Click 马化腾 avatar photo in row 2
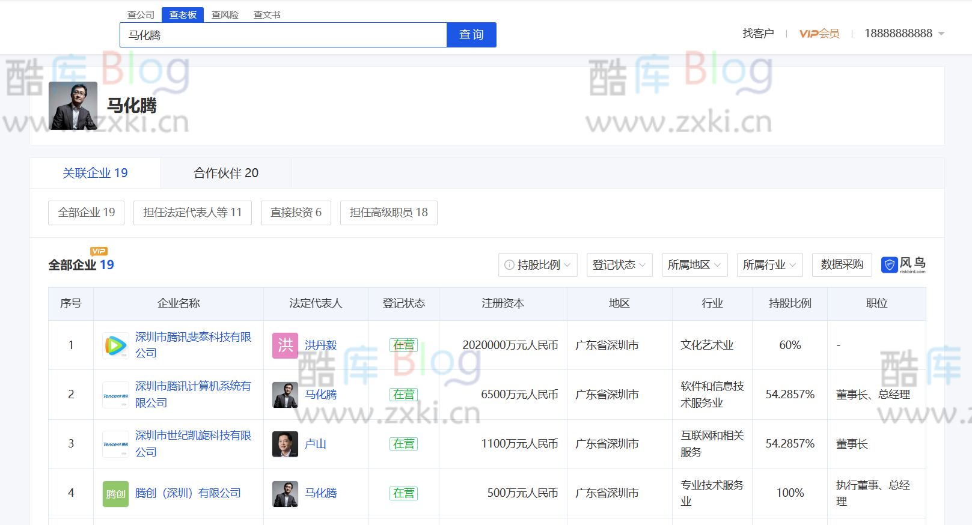 (285, 395)
